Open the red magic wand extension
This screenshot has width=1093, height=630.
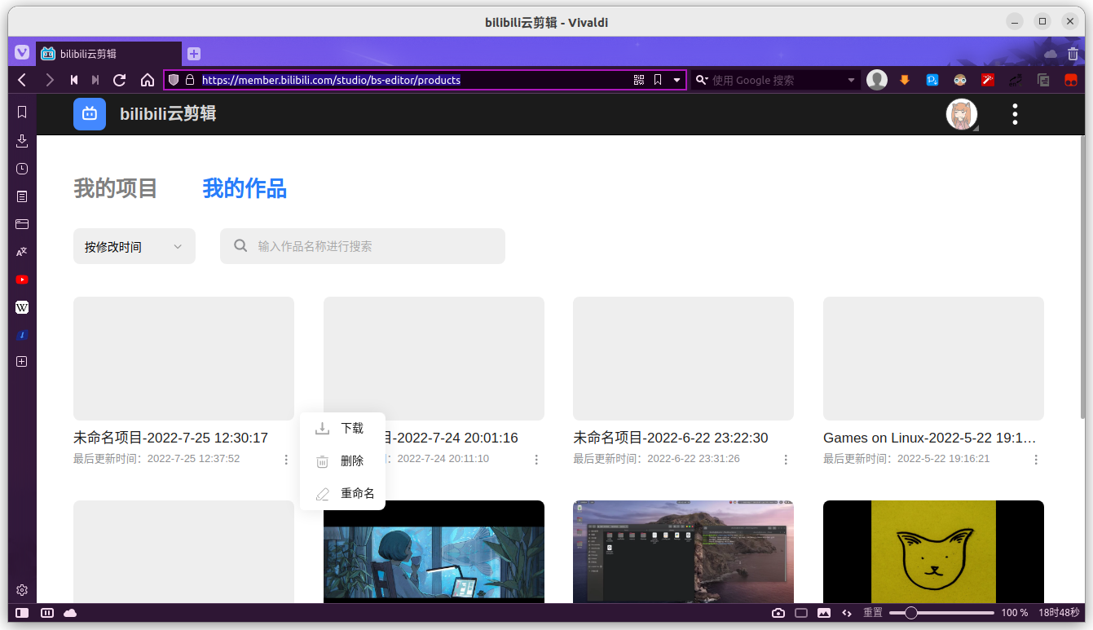pos(988,80)
